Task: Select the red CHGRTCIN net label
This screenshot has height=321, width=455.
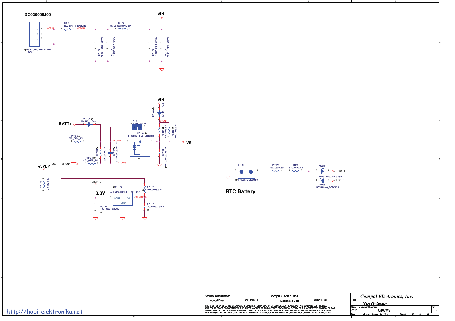Action: click(x=141, y=197)
